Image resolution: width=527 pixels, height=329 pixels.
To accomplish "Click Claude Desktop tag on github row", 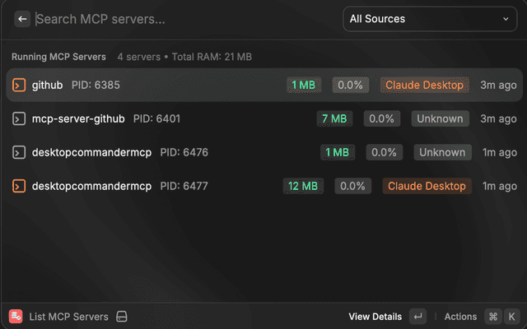I will tap(425, 85).
